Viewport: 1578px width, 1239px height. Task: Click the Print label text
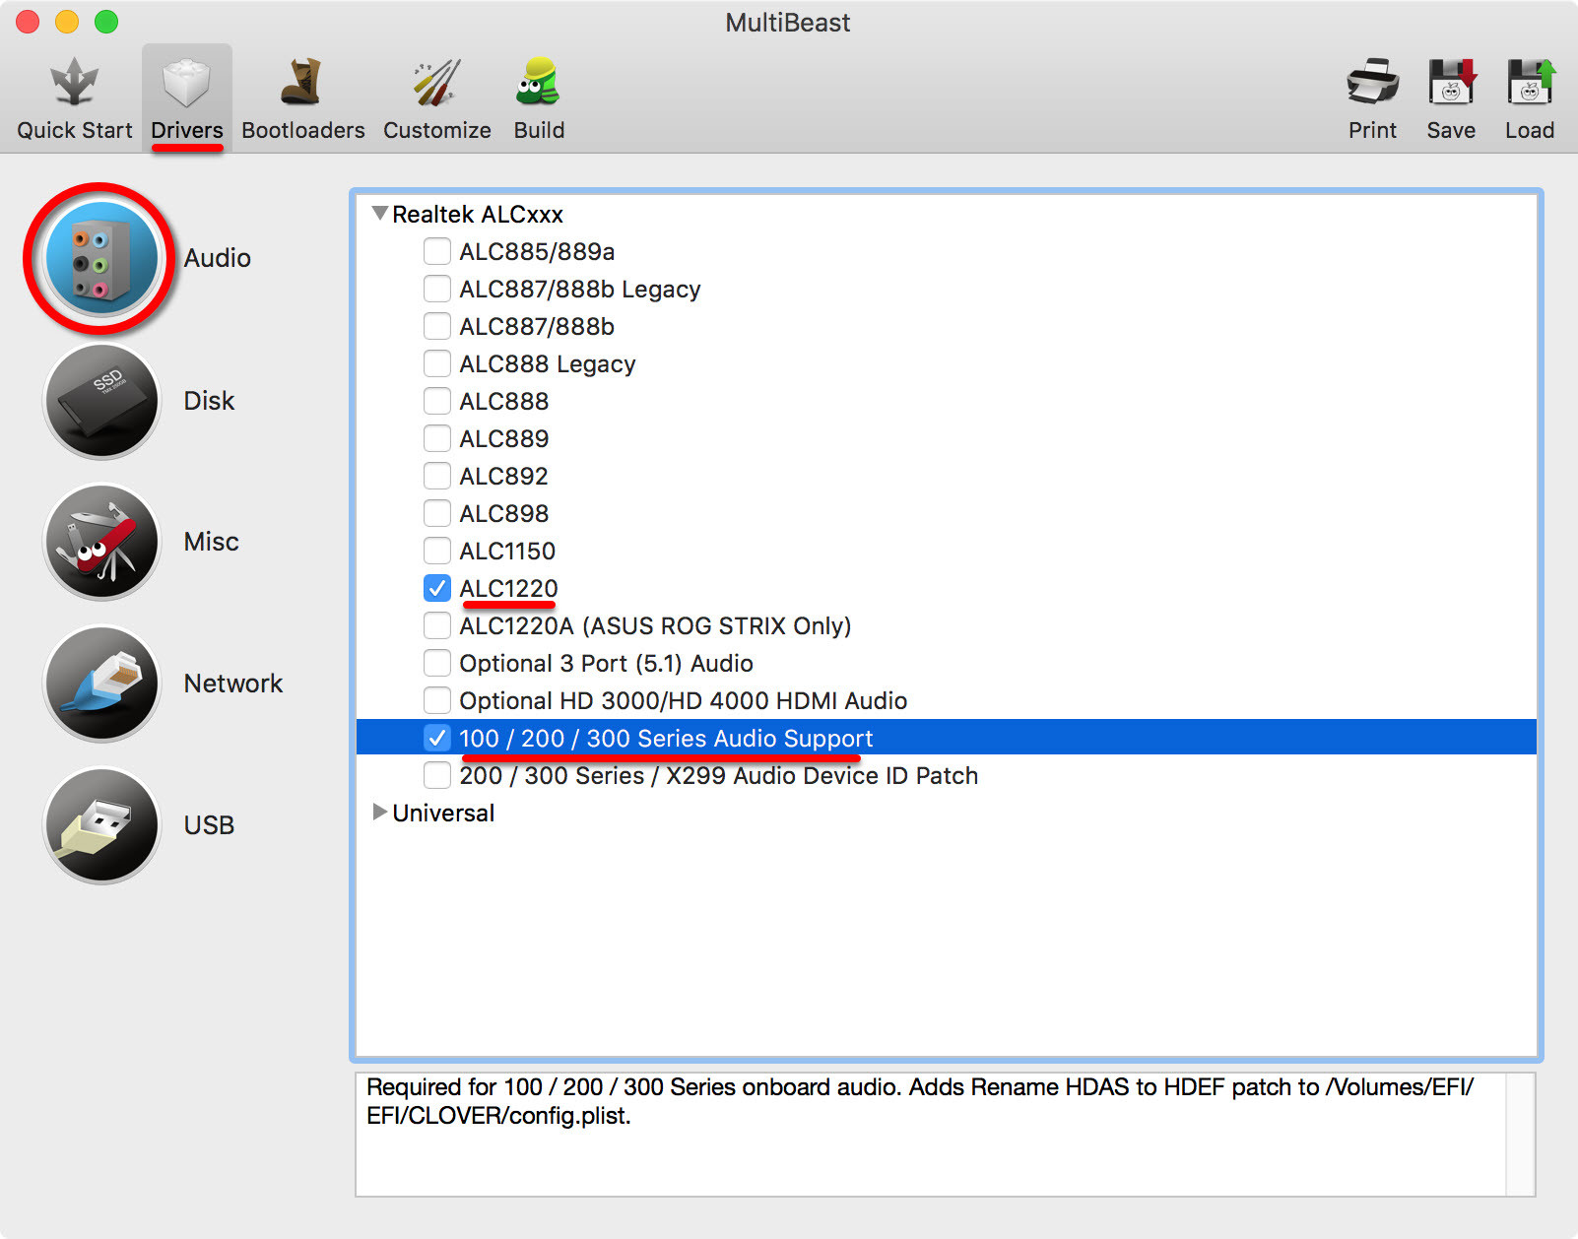tap(1372, 130)
